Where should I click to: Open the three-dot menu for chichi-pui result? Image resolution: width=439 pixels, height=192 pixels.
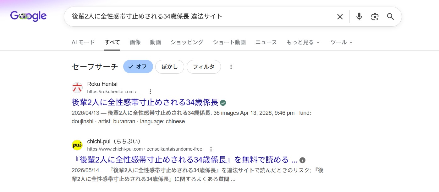pos(211,149)
